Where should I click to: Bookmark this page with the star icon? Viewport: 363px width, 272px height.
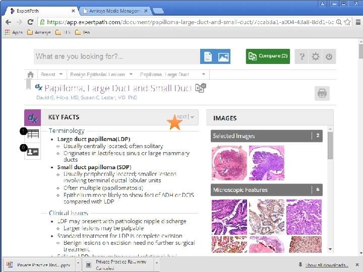coord(347,22)
